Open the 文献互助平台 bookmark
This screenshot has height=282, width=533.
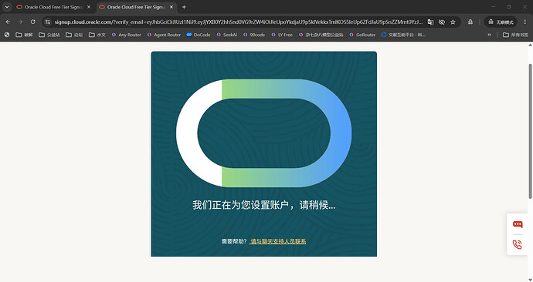point(403,35)
